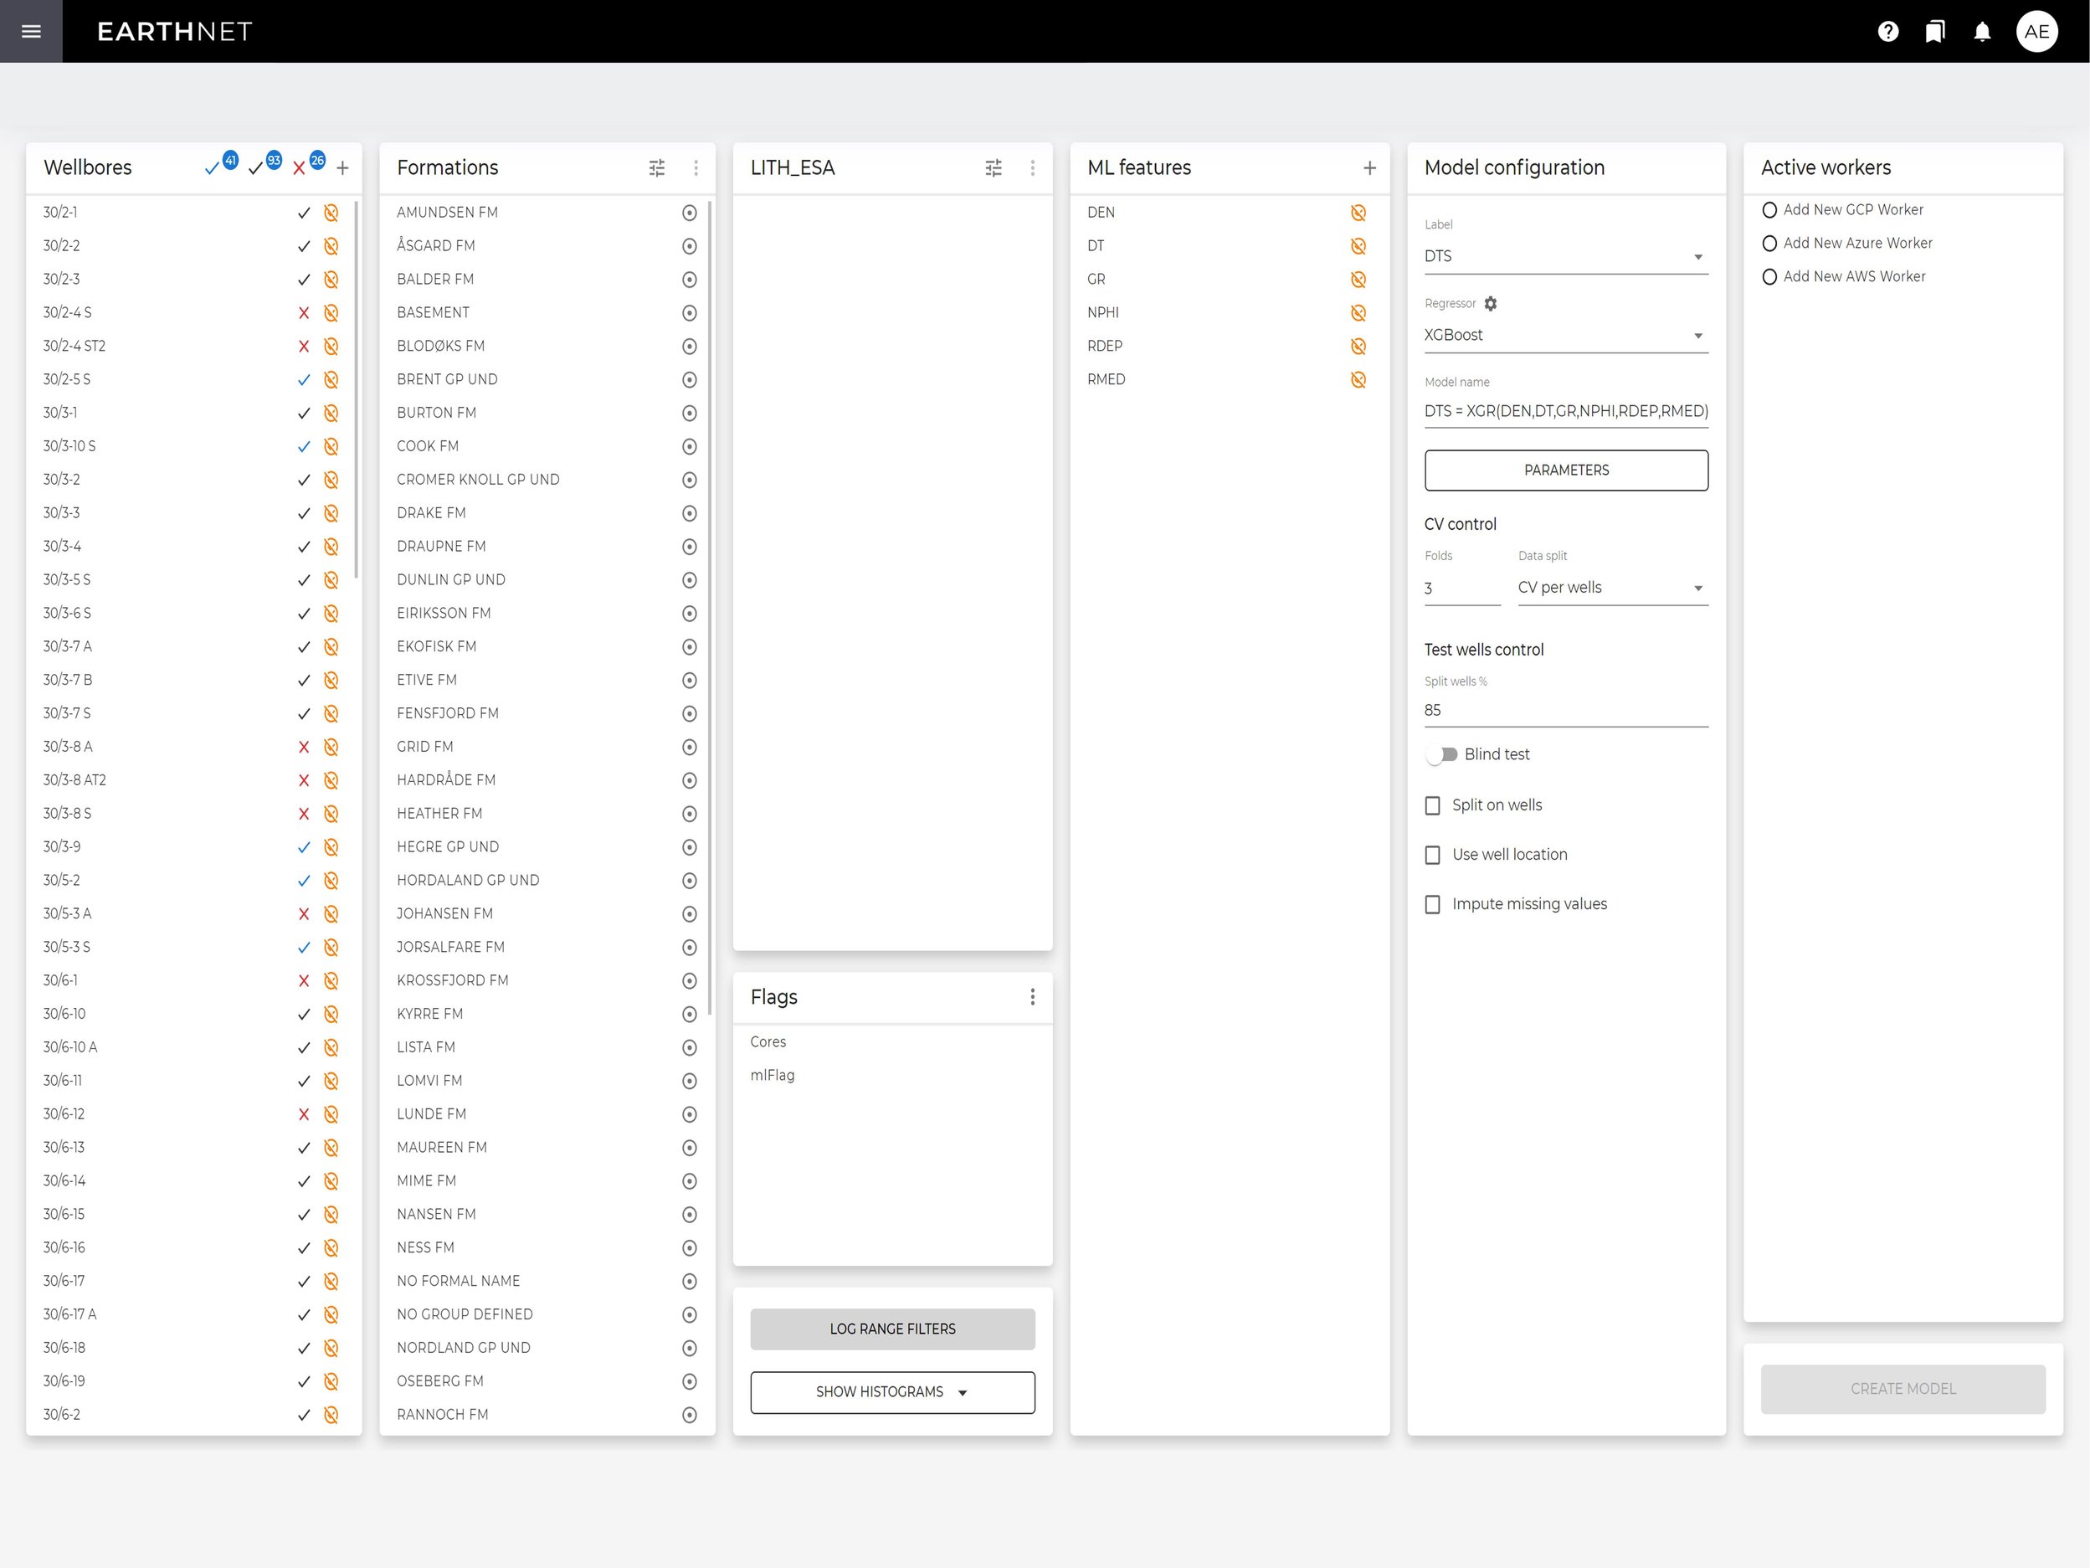Remove the NPHI feature using its orange icon
The image size is (2090, 1568).
coord(1358,313)
